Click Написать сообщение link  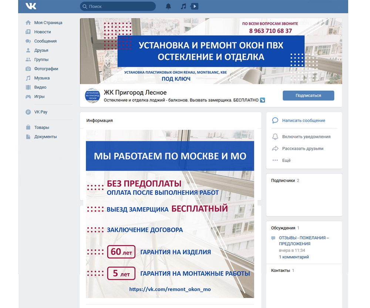point(303,121)
